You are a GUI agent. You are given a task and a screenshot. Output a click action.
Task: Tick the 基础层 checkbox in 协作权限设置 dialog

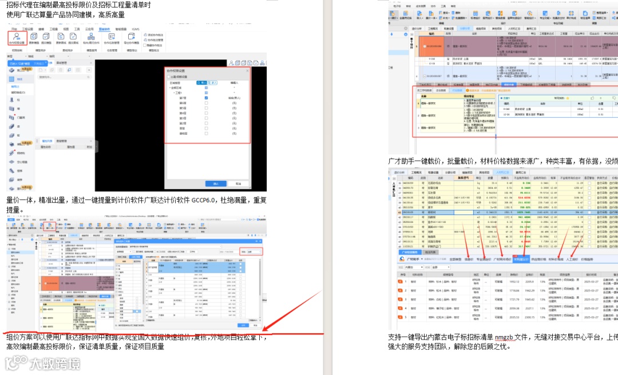pyautogui.click(x=206, y=134)
